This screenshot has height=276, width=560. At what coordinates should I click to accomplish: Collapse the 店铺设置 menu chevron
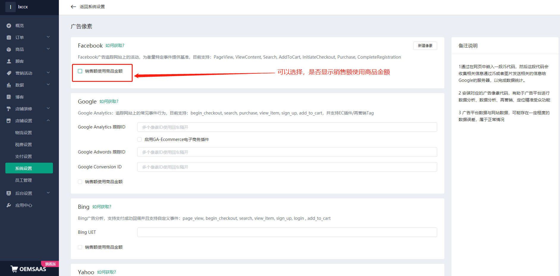[x=48, y=120]
